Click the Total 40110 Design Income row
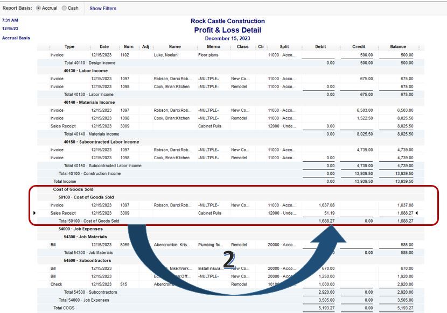This screenshot has height=313, width=447. 231,63
